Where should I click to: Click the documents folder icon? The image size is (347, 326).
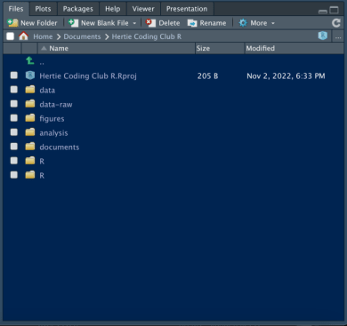(30, 147)
